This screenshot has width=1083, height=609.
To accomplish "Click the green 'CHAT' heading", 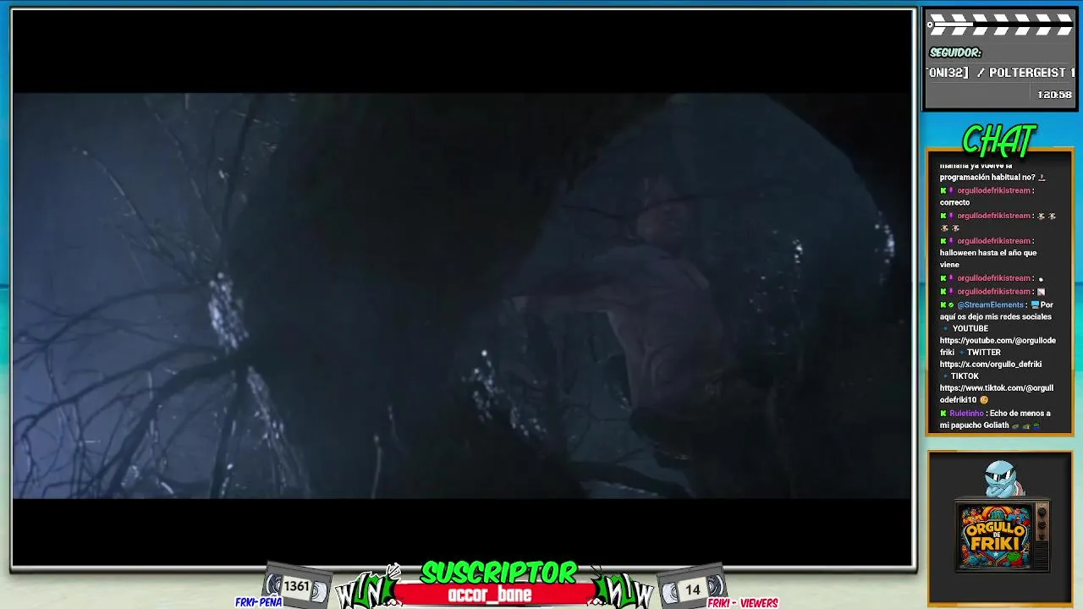I will click(x=999, y=140).
